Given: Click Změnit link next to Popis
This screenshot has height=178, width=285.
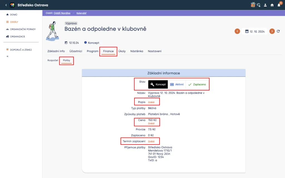Looking at the screenshot, I should pos(151,102).
